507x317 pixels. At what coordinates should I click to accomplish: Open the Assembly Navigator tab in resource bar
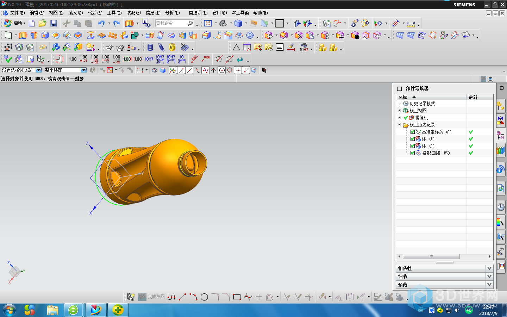point(501,105)
